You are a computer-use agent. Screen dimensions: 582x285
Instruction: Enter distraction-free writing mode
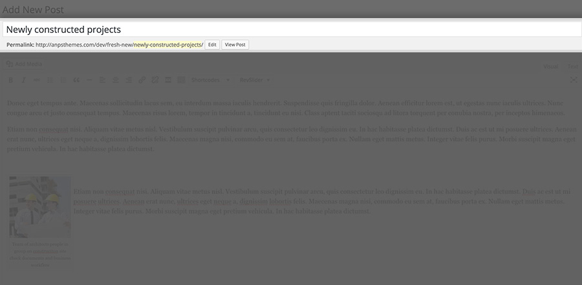coord(574,80)
